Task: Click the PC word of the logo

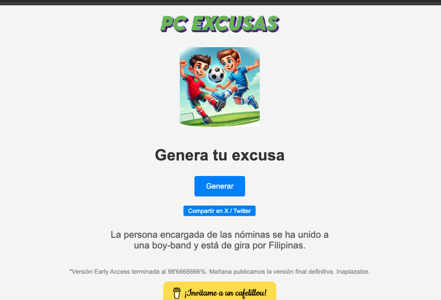Action: pos(174,23)
